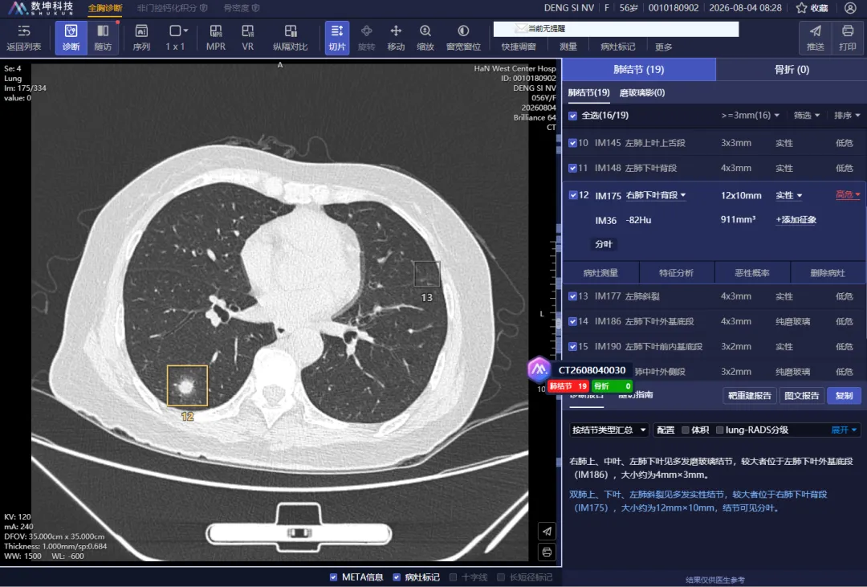Image resolution: width=867 pixels, height=587 pixels.
Task: Click the +添加征象 add sign link
Action: [x=796, y=220]
